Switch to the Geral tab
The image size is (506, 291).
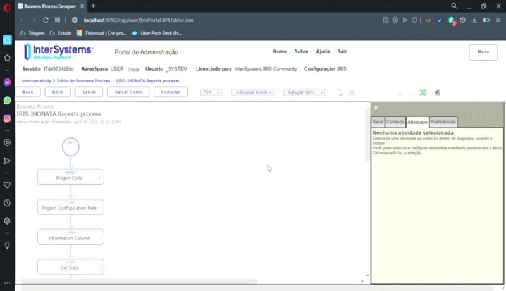coord(378,121)
